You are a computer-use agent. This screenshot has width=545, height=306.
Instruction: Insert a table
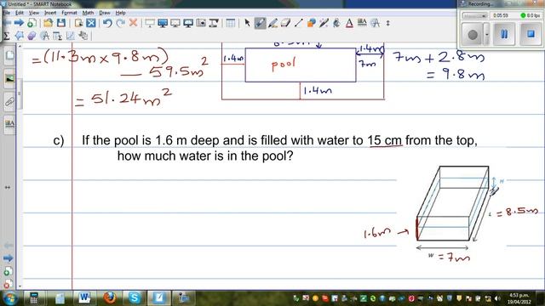point(231,23)
